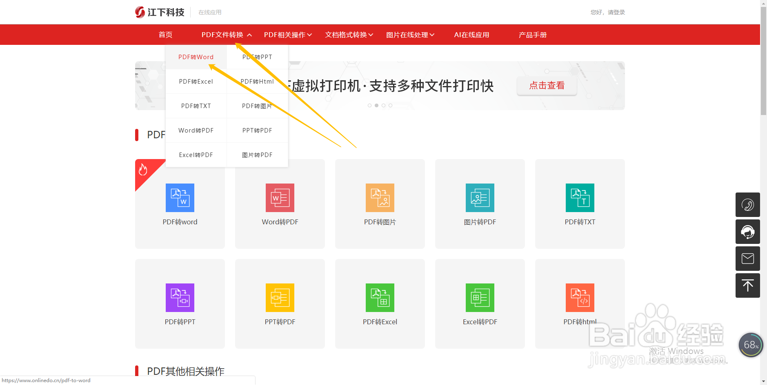
Task: Open the customer service headset icon
Action: click(747, 232)
